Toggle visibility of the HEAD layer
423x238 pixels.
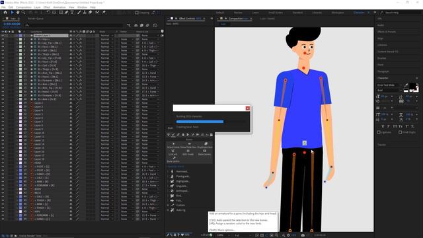click(3, 163)
